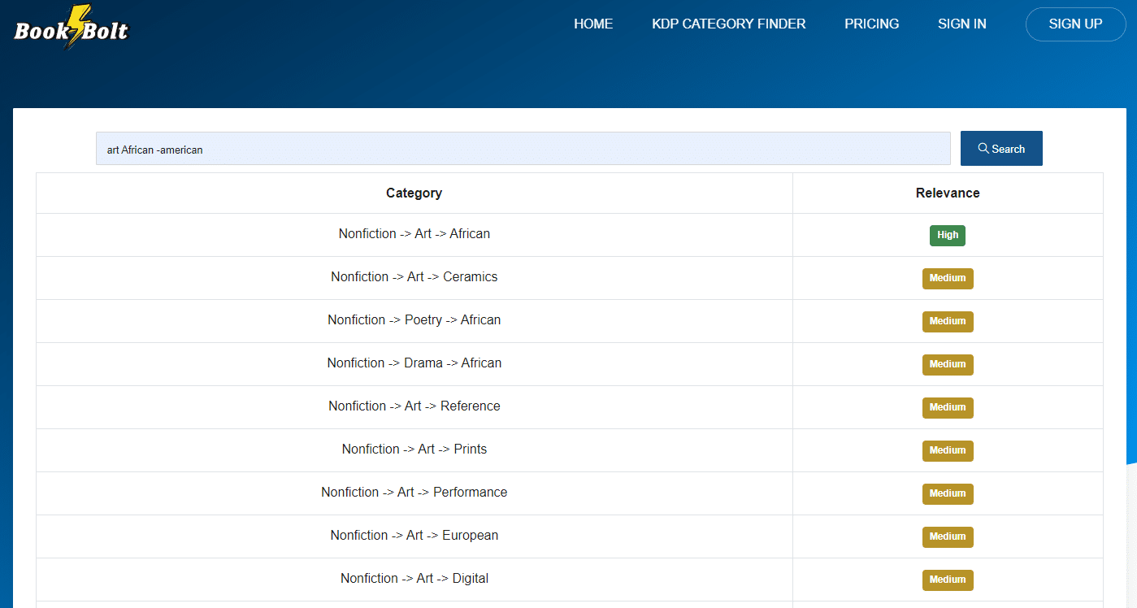Select Nonfiction -> Art -> Performance row text
Viewport: 1137px width, 608px height.
click(x=414, y=492)
